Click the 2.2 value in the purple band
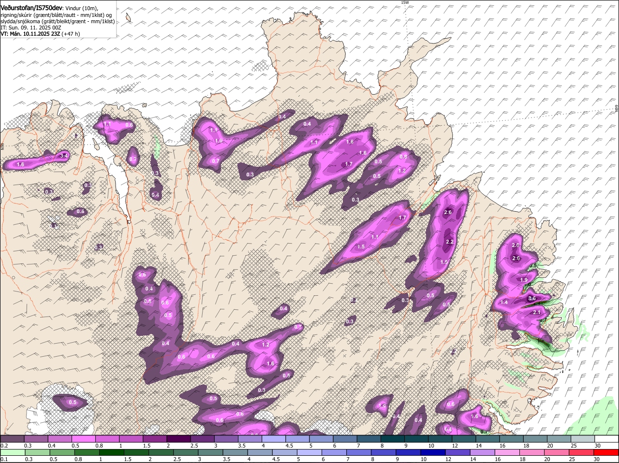 pos(449,242)
